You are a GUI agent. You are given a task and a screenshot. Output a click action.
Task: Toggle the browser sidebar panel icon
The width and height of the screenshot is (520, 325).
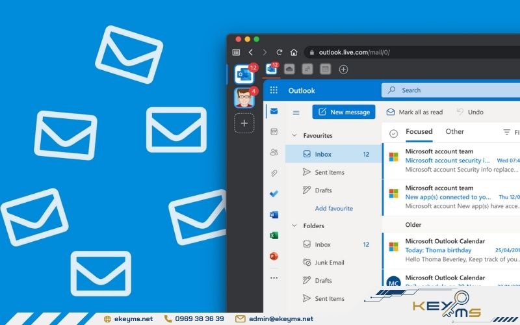click(236, 52)
